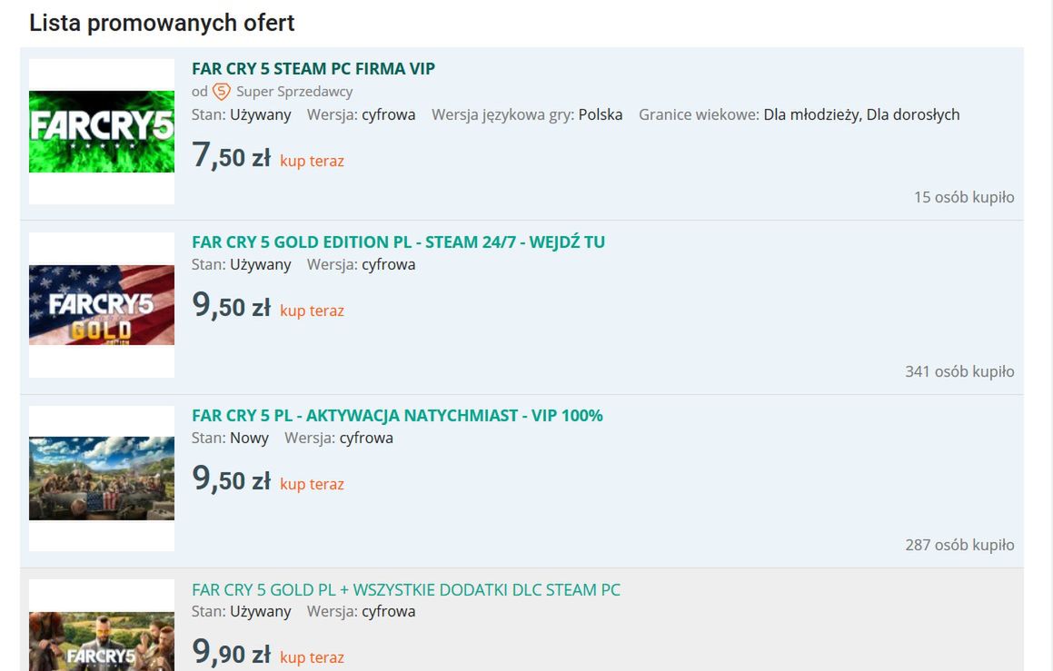Click '341 osób kupiło' text
Screen dimensions: 1053x671
click(x=959, y=372)
